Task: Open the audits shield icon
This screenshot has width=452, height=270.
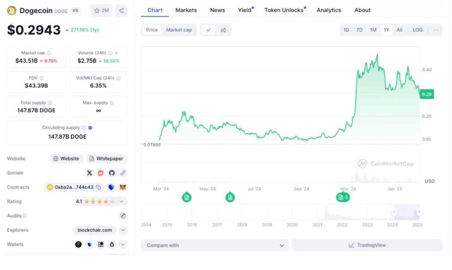Action: coord(123,216)
